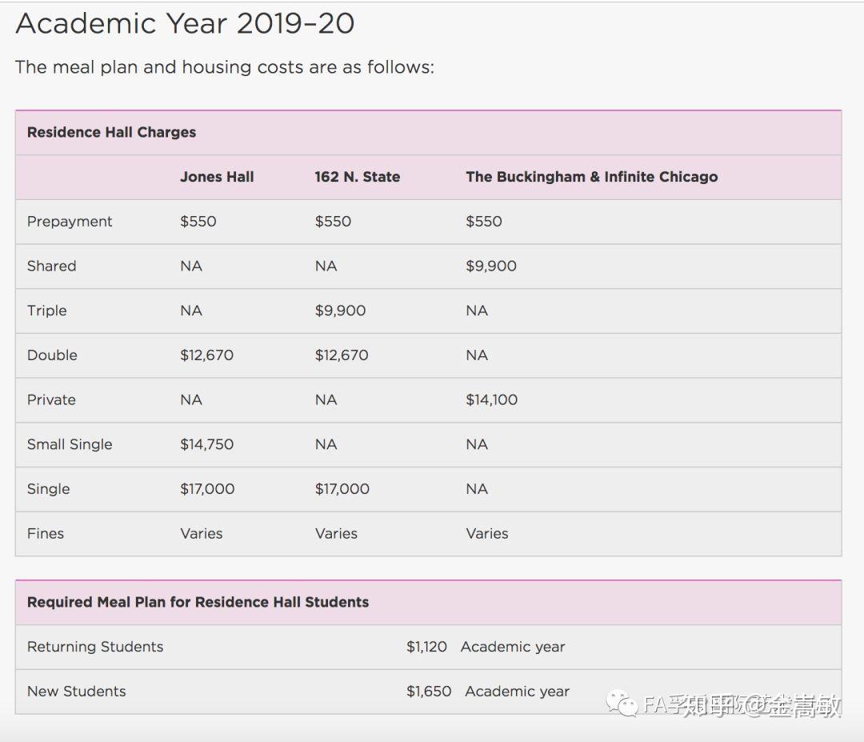The width and height of the screenshot is (864, 742).
Task: Click the Required Meal Plan section header
Action: tap(198, 602)
